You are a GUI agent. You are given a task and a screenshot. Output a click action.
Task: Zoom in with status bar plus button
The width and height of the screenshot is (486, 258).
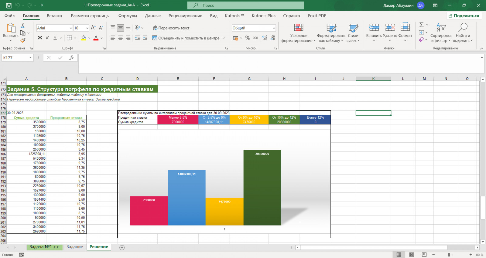[471, 255]
